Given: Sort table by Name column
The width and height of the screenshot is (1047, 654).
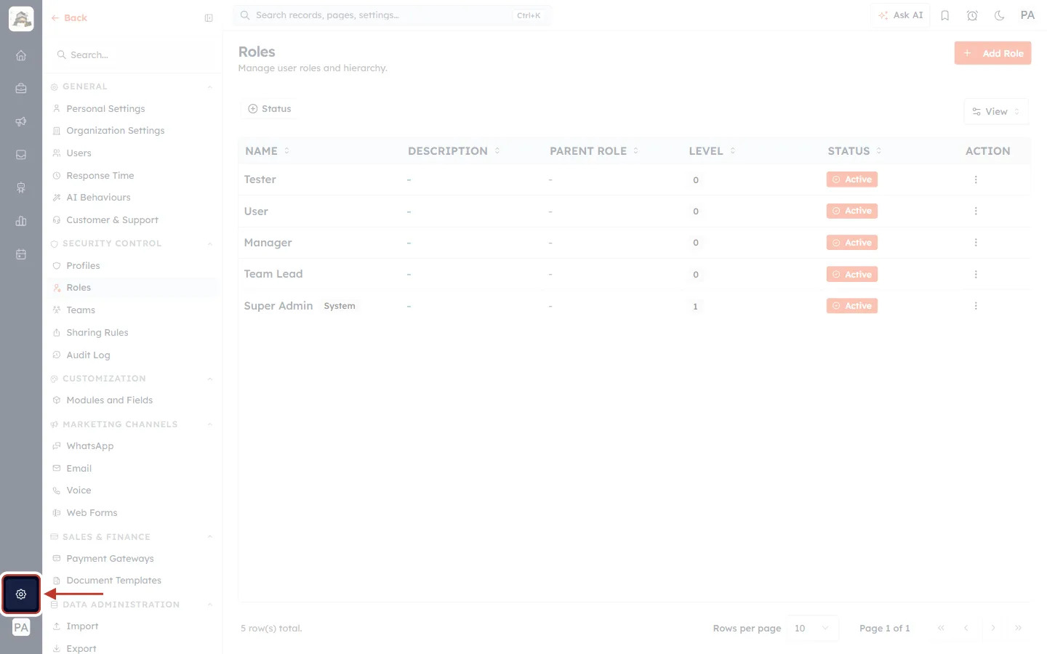Looking at the screenshot, I should [x=267, y=151].
